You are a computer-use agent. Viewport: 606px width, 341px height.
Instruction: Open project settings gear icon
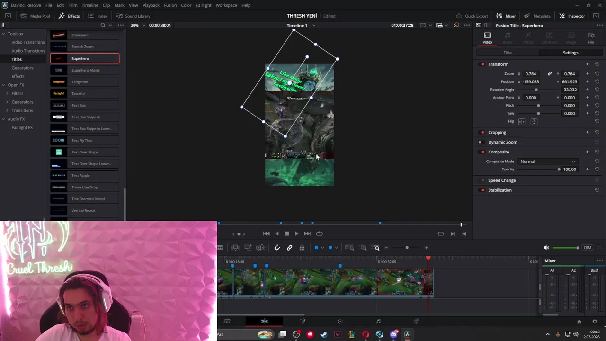[595, 322]
